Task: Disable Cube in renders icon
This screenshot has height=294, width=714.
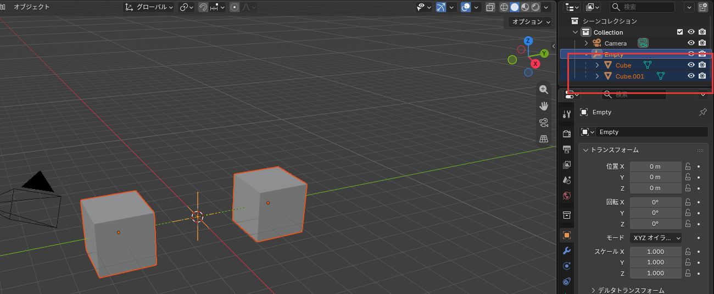Action: pos(702,65)
